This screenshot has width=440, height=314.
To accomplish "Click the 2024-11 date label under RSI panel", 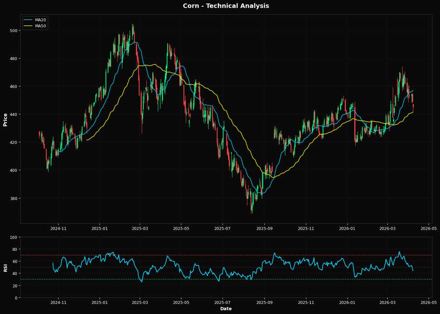I will click(x=58, y=303).
